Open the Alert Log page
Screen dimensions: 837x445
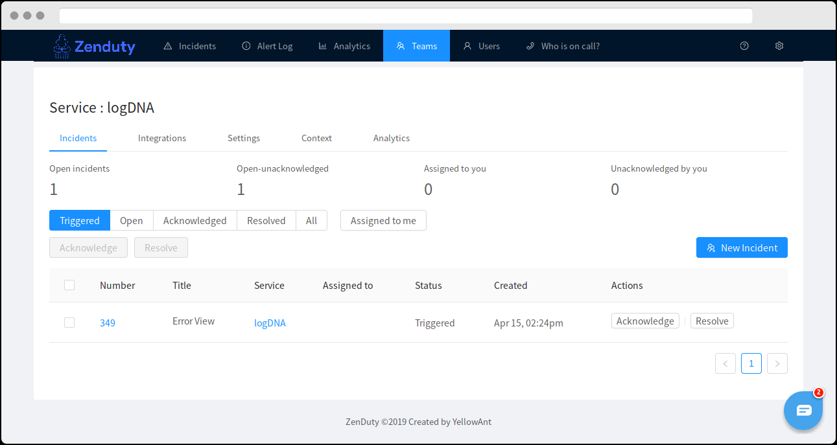tap(267, 46)
